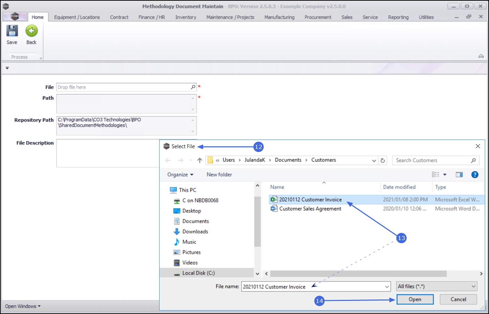Refresh the Customers folder listing
The width and height of the screenshot is (489, 314).
[383, 160]
